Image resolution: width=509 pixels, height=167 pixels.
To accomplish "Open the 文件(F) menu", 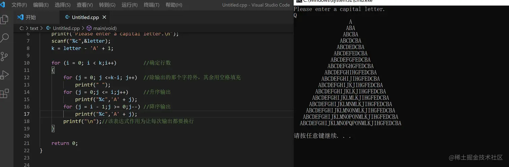I will click(x=19, y=5).
